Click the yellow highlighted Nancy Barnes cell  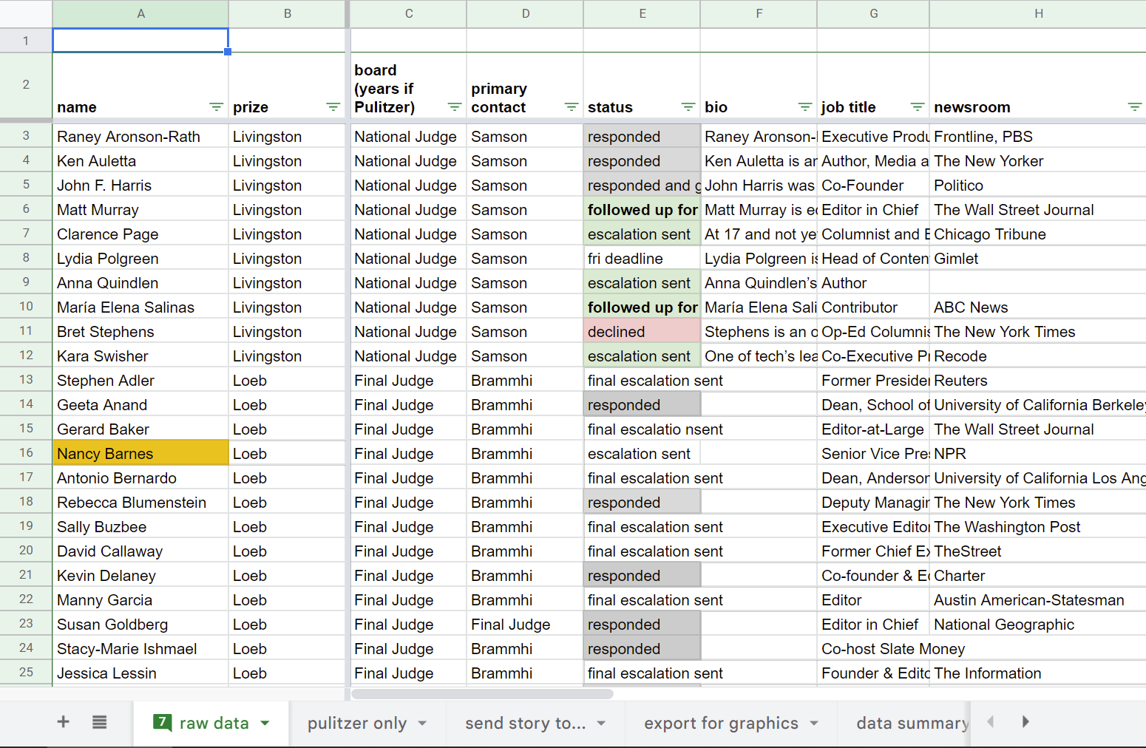(140, 453)
